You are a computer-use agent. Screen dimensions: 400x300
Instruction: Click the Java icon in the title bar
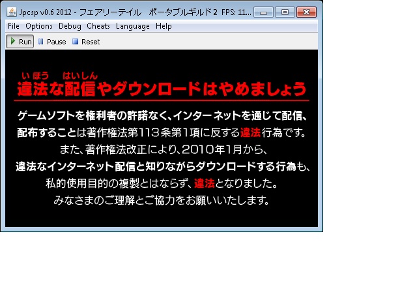coord(12,12)
